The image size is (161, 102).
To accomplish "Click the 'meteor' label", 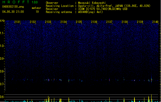I will pyautogui.click(x=36, y=8).
